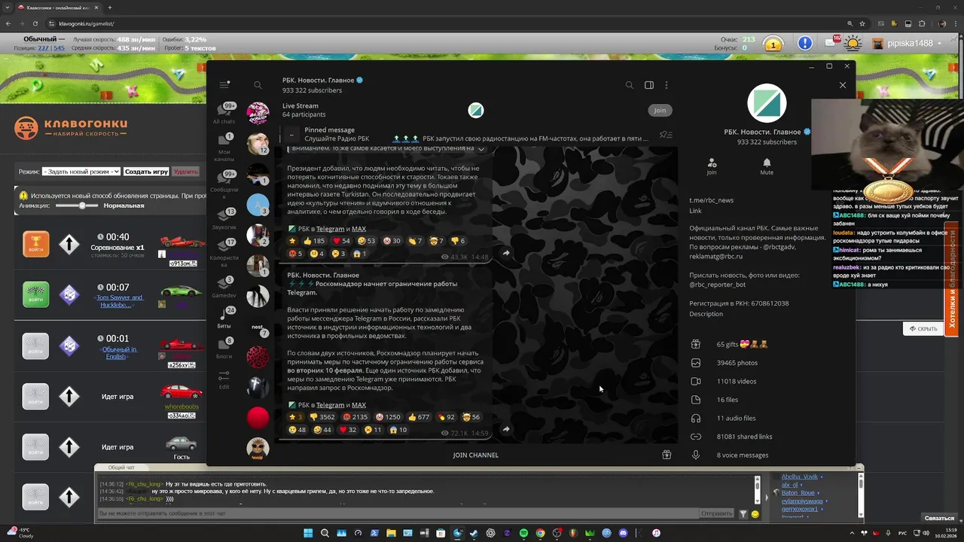Open chat list search in Telegram
Viewport: 964px width, 542px height.
[x=258, y=85]
